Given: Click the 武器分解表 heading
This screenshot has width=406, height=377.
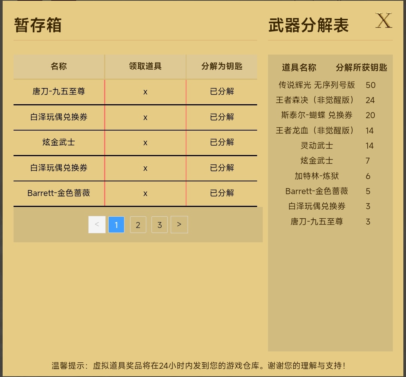Looking at the screenshot, I should [309, 25].
